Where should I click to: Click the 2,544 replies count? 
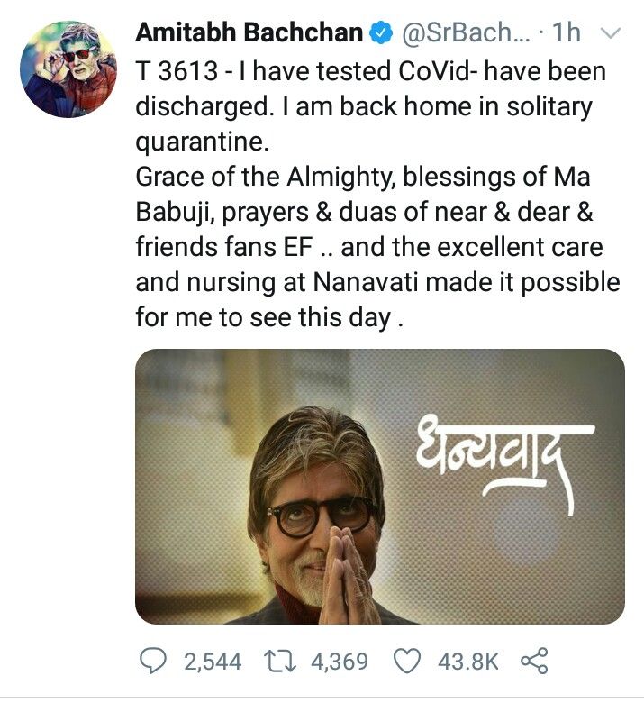coord(213,662)
